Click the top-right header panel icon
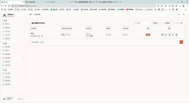Image resolution: width=189 pixels, height=103 pixels. pyautogui.click(x=184, y=14)
